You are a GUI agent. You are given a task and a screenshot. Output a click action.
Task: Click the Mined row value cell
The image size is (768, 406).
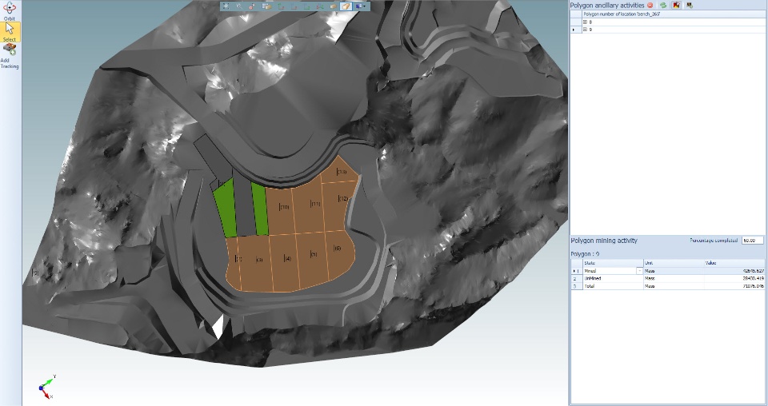(x=734, y=270)
